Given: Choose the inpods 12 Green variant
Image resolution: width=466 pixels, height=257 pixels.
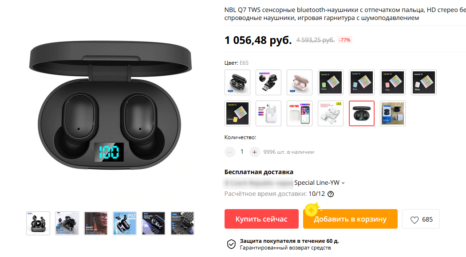Looking at the screenshot, I should point(331,82).
